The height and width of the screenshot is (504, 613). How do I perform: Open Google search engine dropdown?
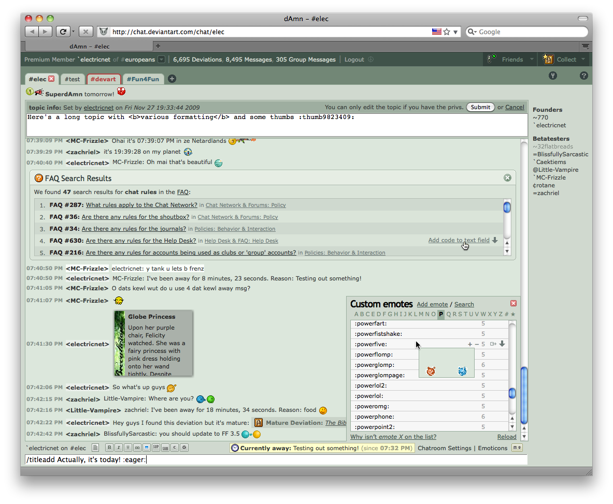[472, 32]
